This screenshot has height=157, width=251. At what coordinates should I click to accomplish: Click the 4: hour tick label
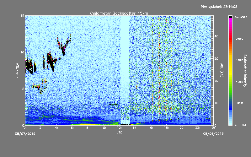[x=57, y=128]
